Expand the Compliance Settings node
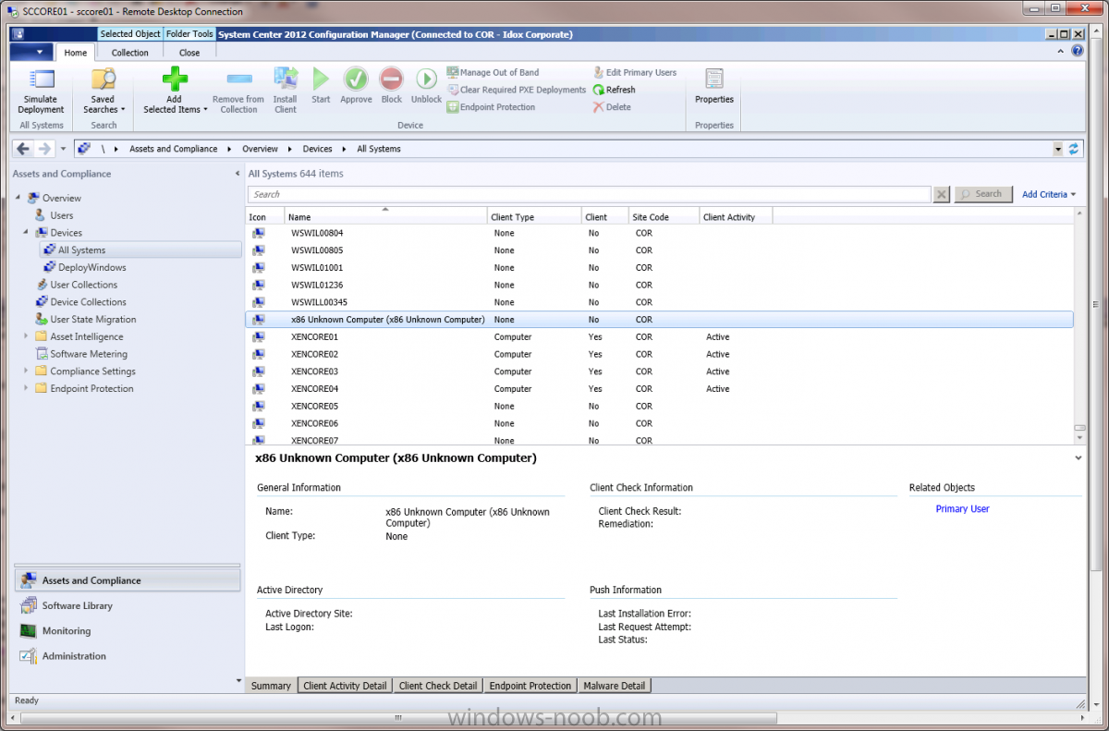Screen dimensions: 1109x731 26,372
